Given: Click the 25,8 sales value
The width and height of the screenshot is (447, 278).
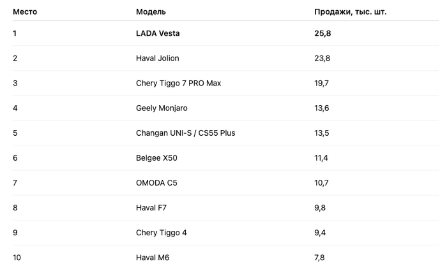Looking at the screenshot, I should 322,33.
